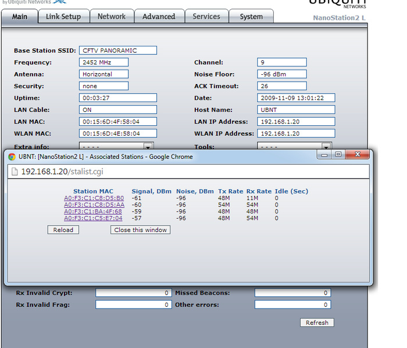Image resolution: width=407 pixels, height=348 pixels.
Task: Click the Reload button
Action: (x=63, y=230)
